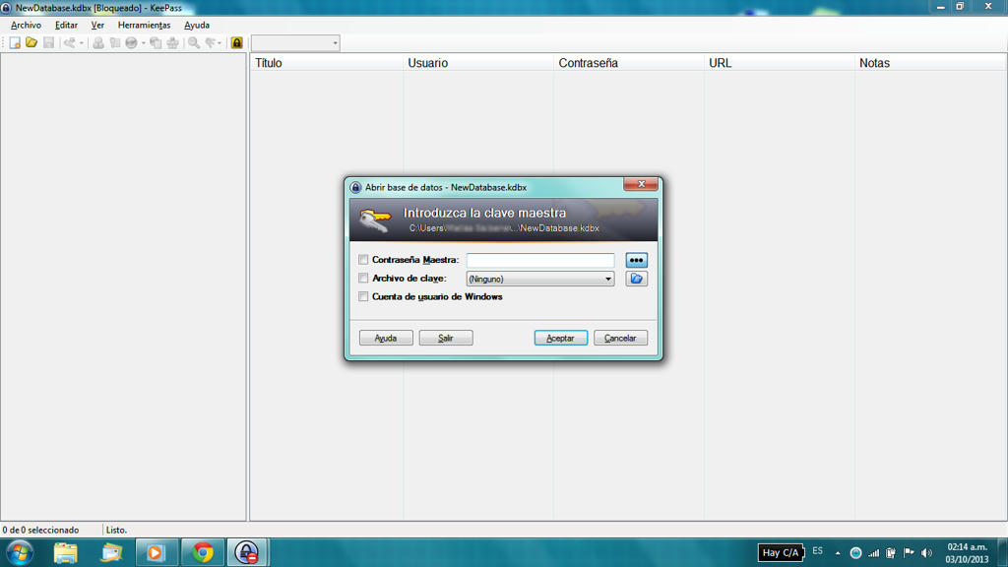Screen dimensions: 1008x567
Task: Toggle password visibility with the dots button
Action: [636, 260]
